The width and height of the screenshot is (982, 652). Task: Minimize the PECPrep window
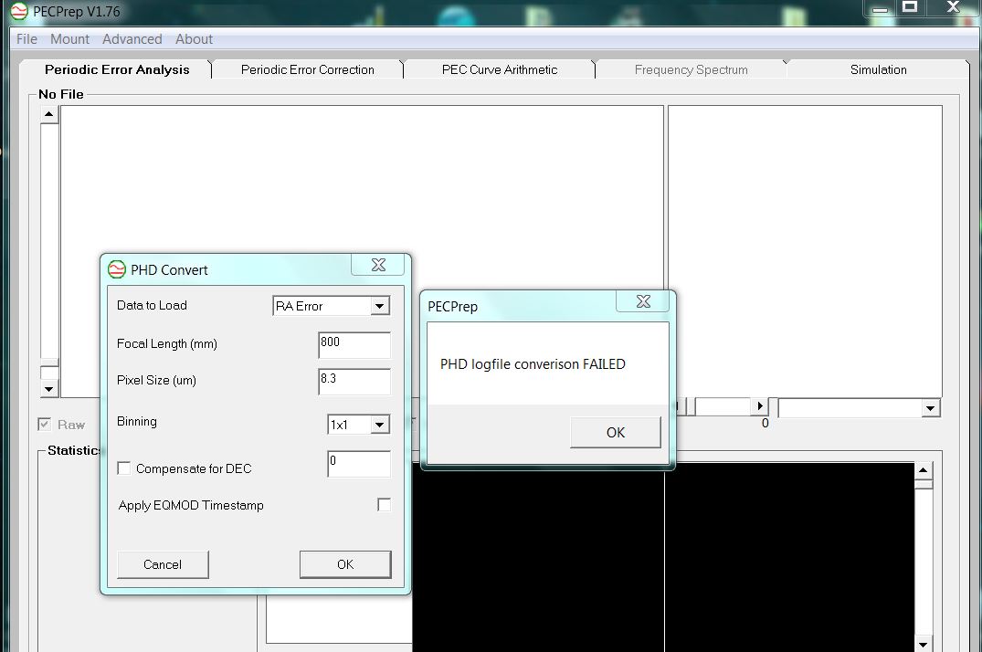click(x=880, y=9)
